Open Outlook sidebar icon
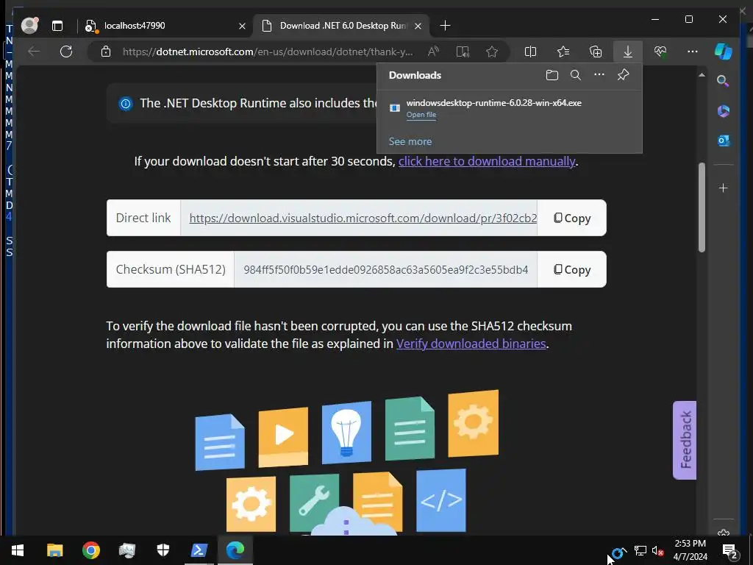 click(x=724, y=141)
